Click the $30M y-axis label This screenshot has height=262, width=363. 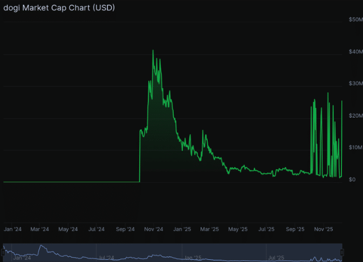tap(355, 84)
